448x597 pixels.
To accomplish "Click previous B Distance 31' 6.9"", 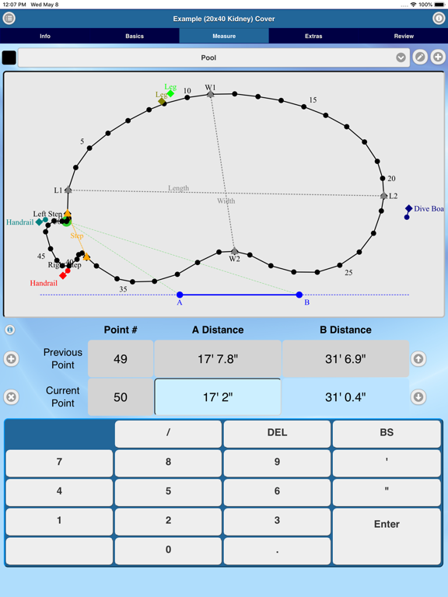I will coord(345,358).
